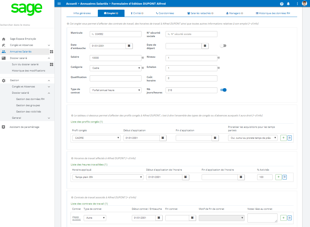Image resolution: width=310 pixels, height=227 pixels.
Task: Switch to Coordonnées tab
Action: click(165, 13)
